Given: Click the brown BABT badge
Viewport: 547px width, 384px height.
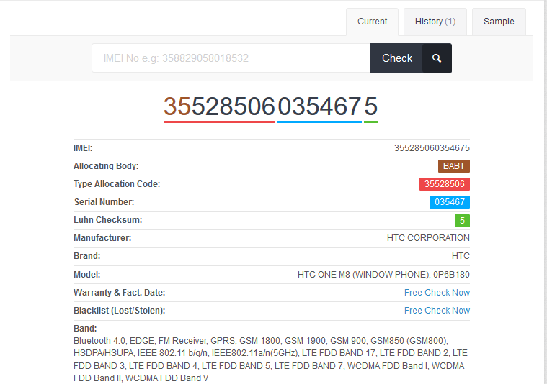Looking at the screenshot, I should click(453, 166).
